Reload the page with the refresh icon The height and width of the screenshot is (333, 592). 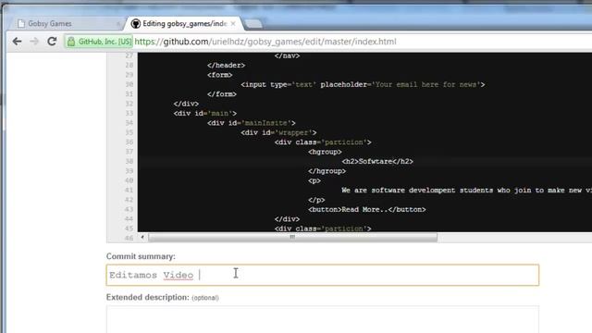[52, 41]
